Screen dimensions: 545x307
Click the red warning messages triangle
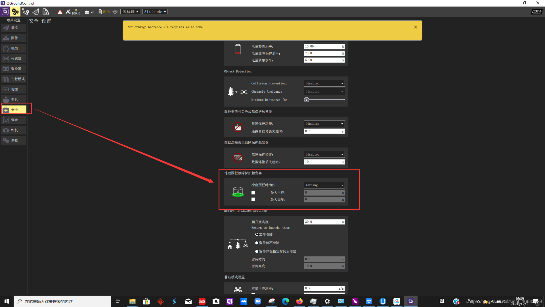pos(60,12)
